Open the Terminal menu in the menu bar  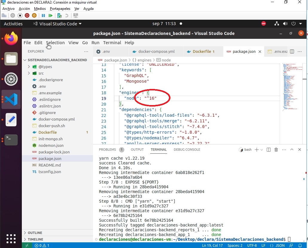tap(112, 43)
